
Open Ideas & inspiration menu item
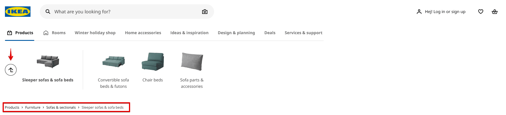(x=189, y=33)
